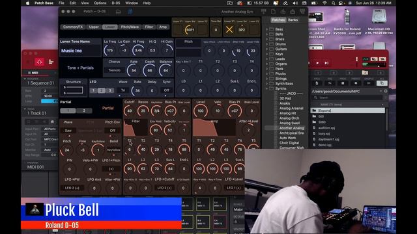417x234 pixels.
Task: Open the Common/FX tab
Action: (x=73, y=27)
